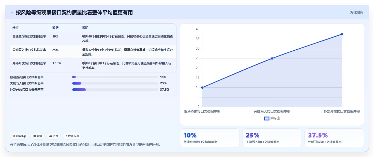Click the description starting 模拟40个接口中约4个存在偏差
This screenshot has width=374, height=157.
click(128, 39)
